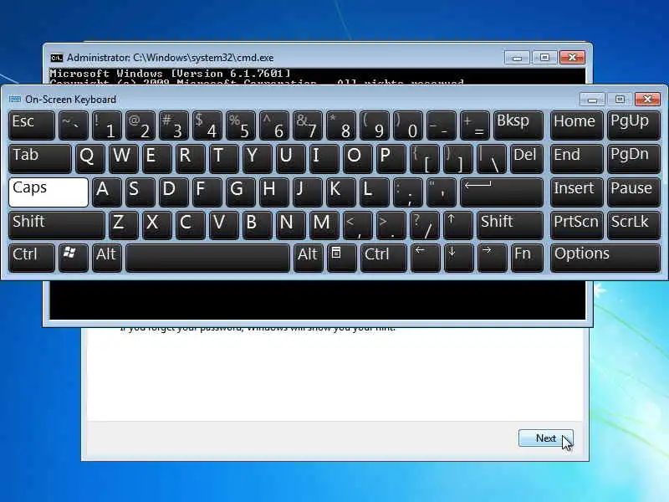Click the Z key

[x=124, y=225]
